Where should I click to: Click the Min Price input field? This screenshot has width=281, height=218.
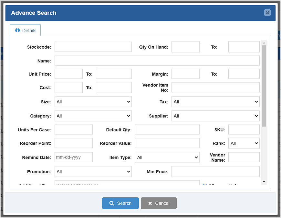(215, 171)
